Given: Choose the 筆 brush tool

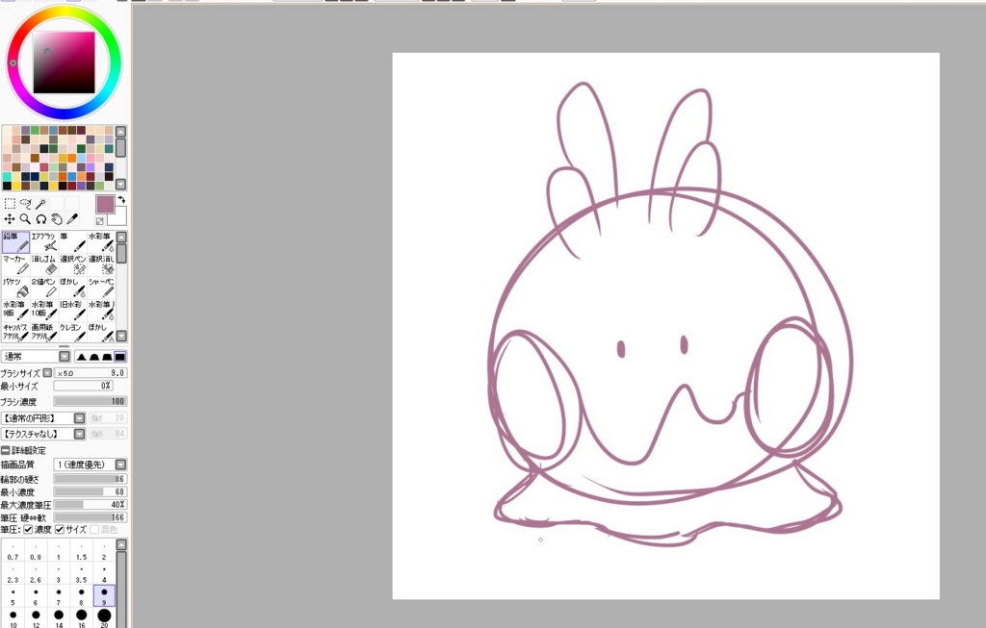Looking at the screenshot, I should coord(72,242).
